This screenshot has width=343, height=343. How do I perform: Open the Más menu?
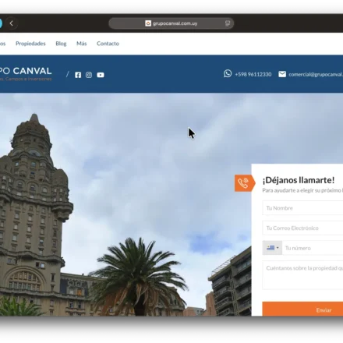[x=82, y=44]
